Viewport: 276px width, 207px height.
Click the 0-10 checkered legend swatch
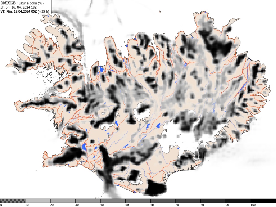[x=13, y=201]
